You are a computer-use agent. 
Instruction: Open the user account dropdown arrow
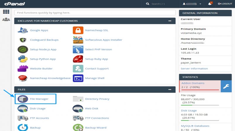200,4
